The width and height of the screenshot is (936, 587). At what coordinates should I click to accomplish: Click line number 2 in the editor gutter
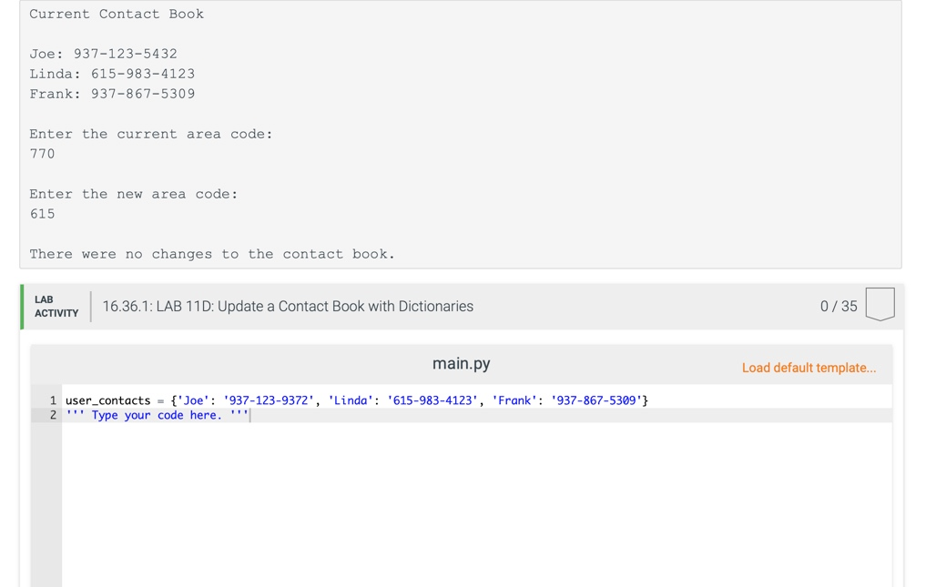(x=53, y=415)
